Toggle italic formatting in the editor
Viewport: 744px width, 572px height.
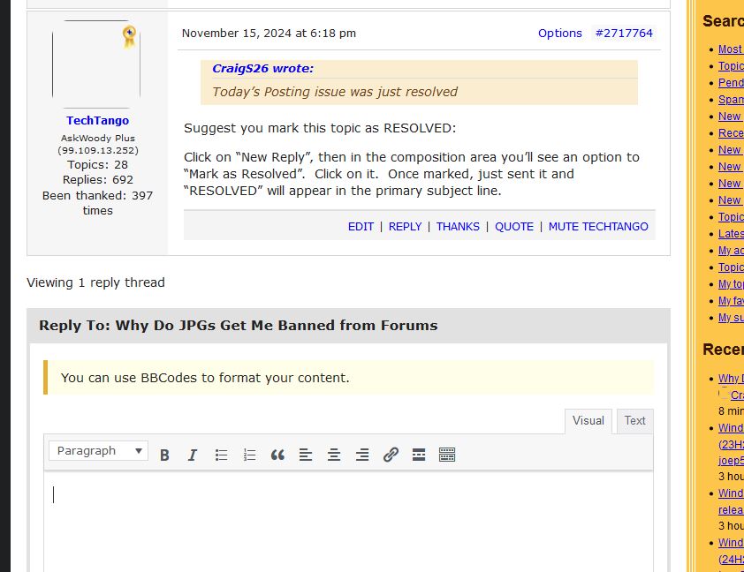click(193, 455)
